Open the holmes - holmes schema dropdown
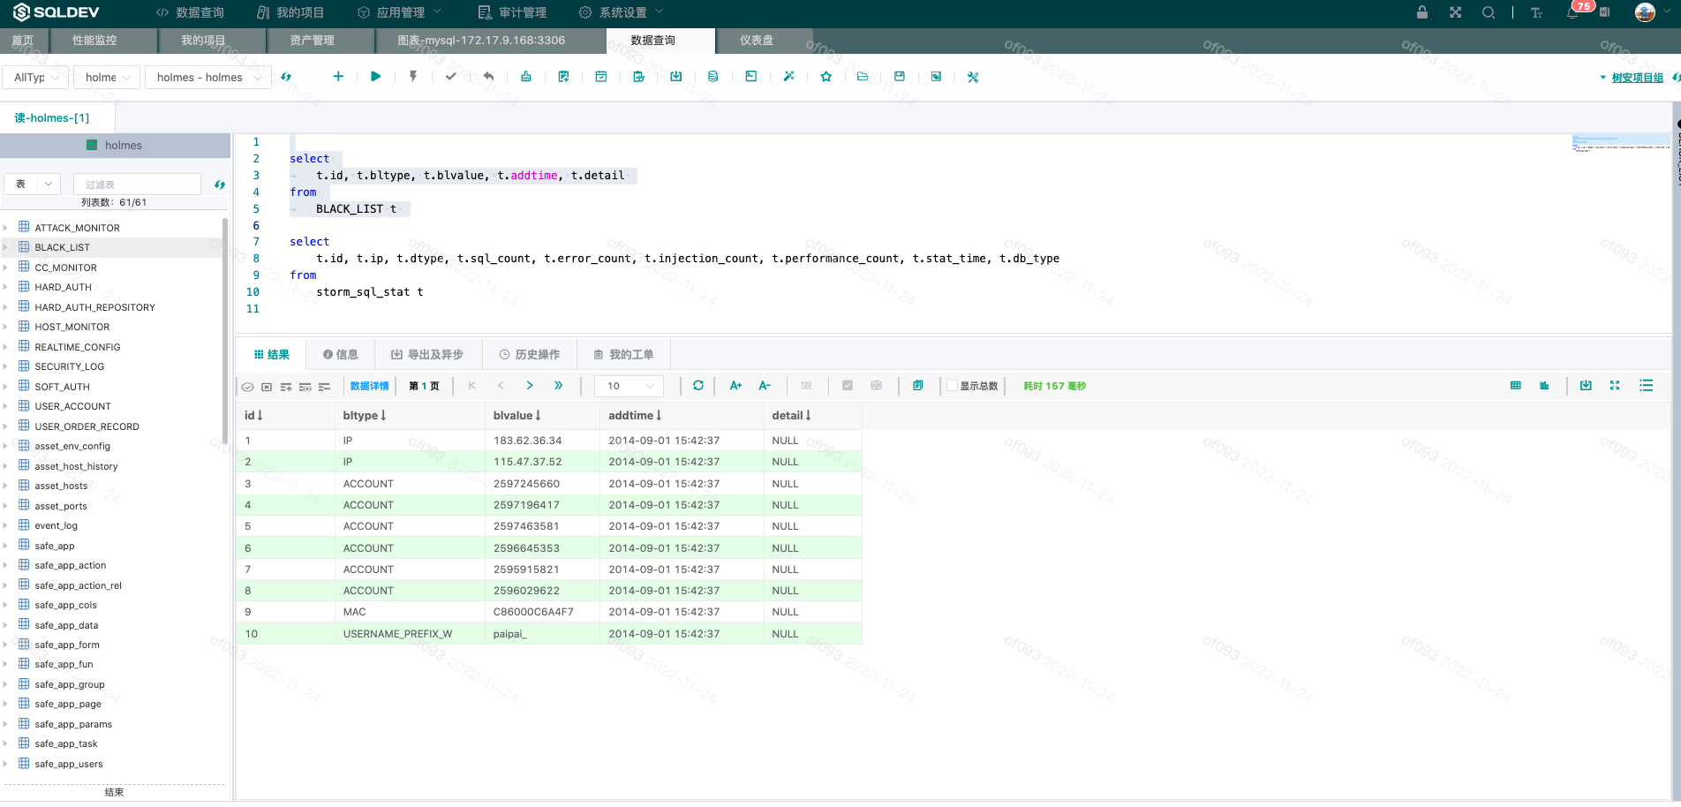The image size is (1681, 807). (x=207, y=78)
